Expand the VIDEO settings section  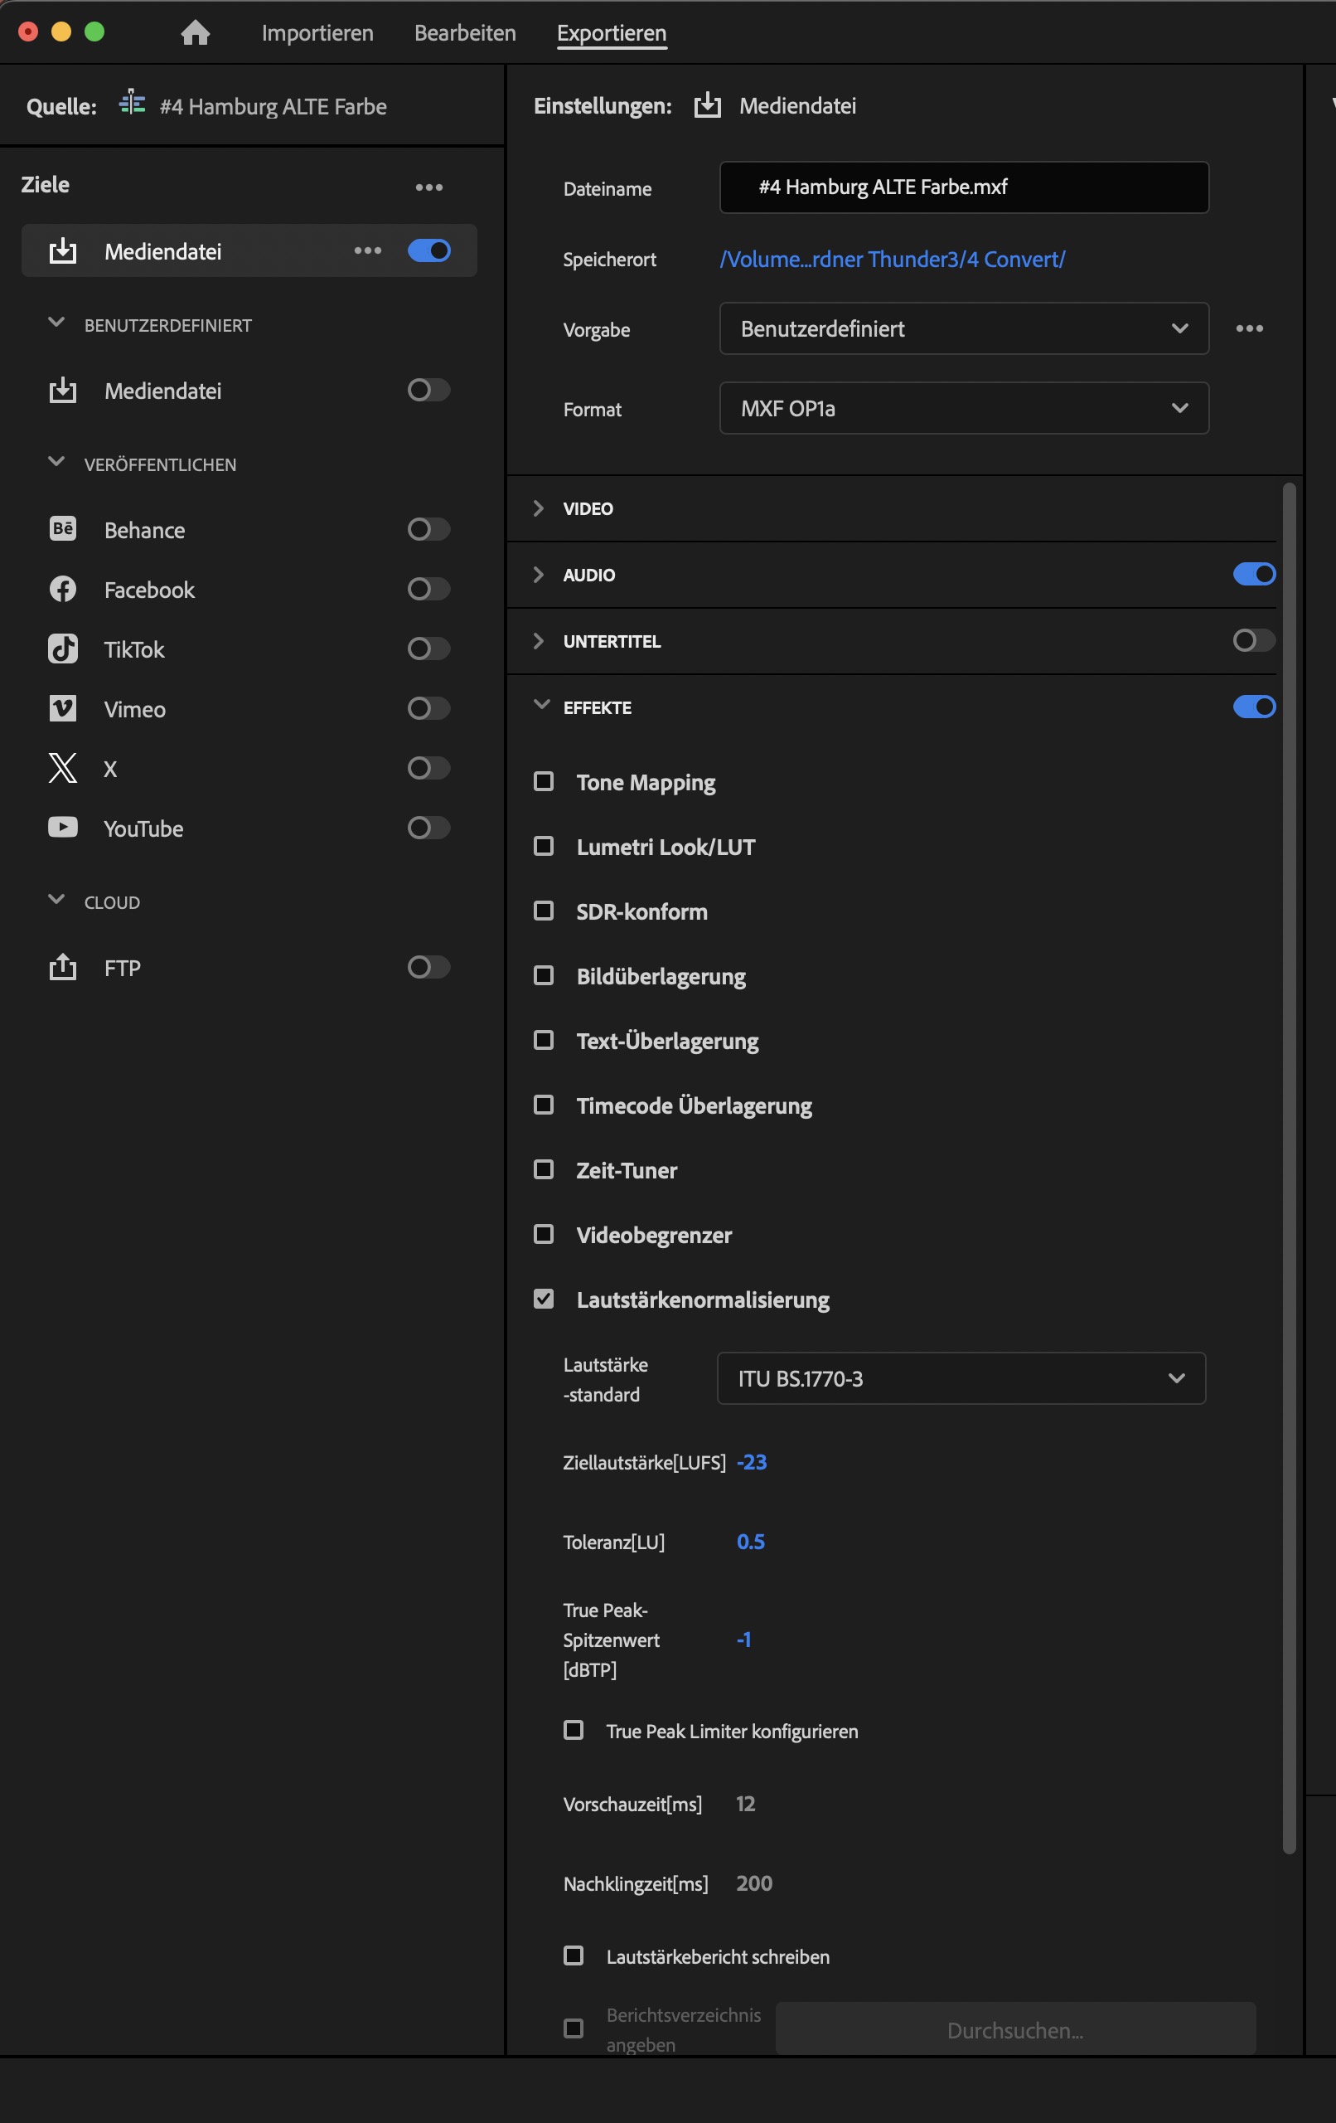click(539, 508)
